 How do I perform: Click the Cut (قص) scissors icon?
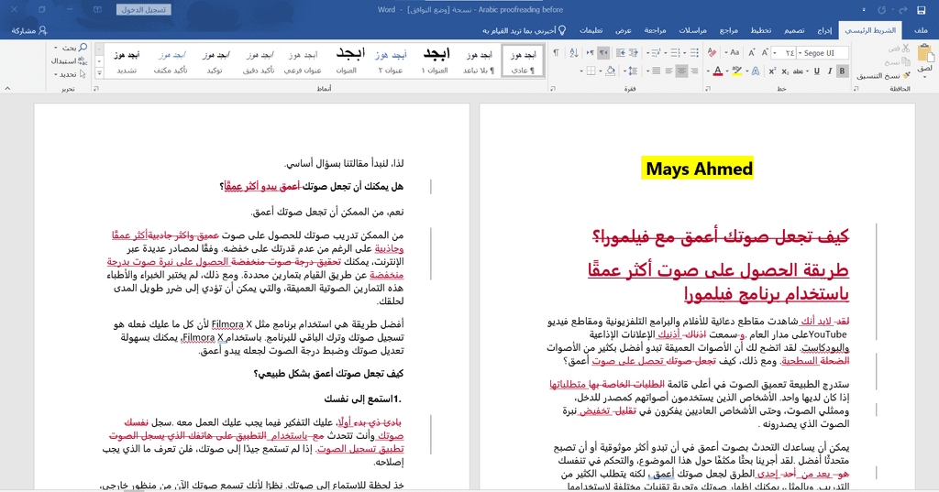[905, 49]
